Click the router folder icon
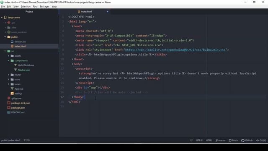The image size is (268, 151). click(12, 75)
